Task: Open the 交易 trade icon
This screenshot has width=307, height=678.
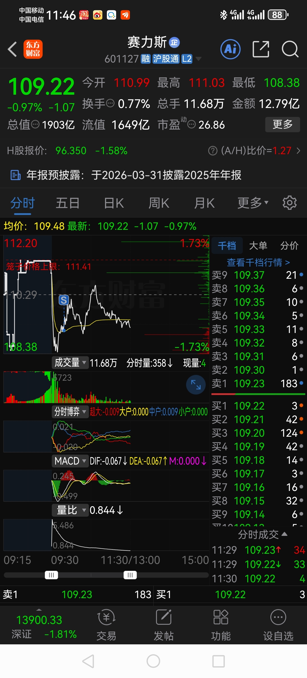Action: 106,625
